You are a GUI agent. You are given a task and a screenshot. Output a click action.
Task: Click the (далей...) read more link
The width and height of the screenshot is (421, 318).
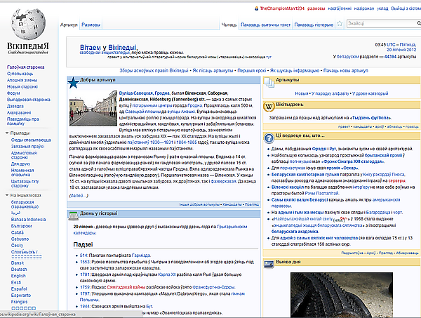(79, 196)
